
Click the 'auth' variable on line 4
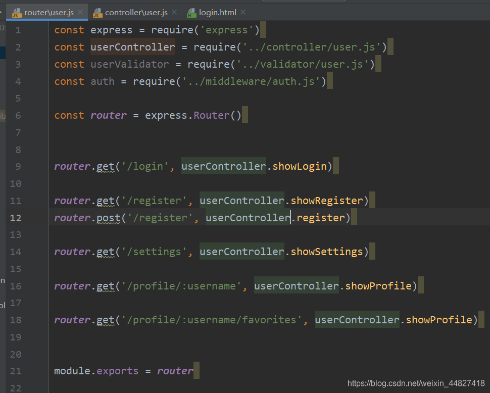click(x=103, y=81)
